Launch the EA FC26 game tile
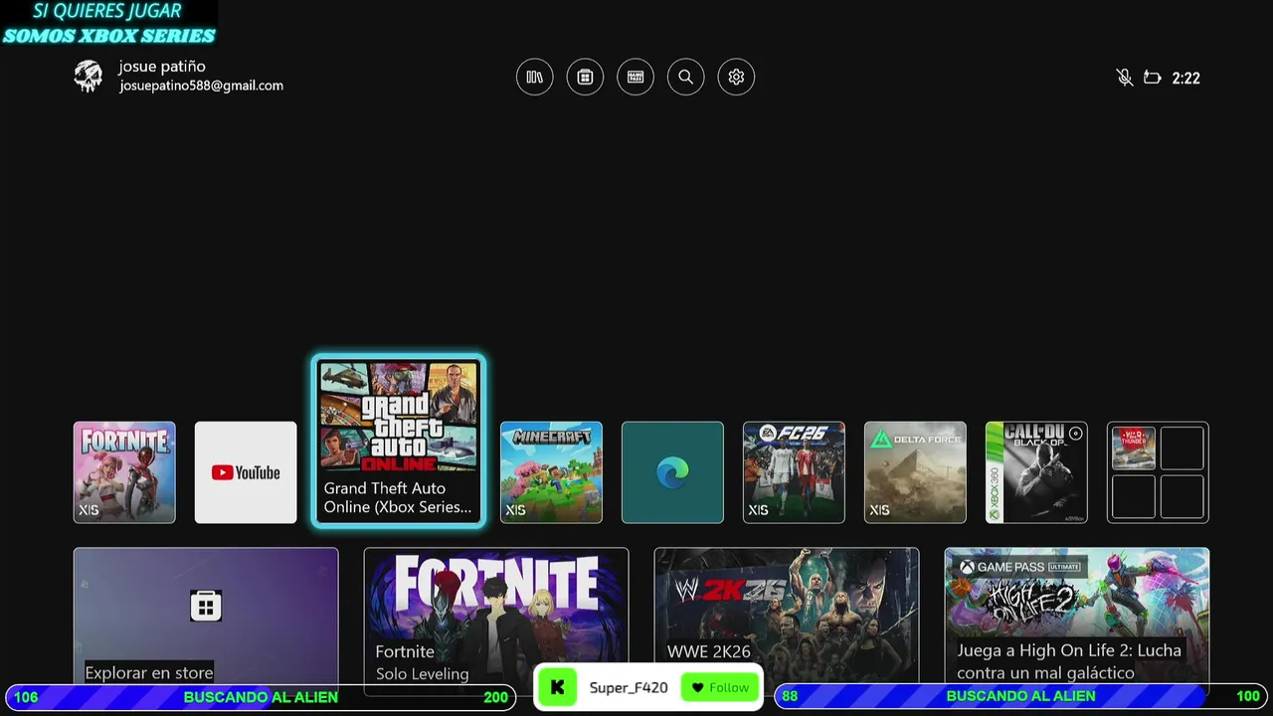The width and height of the screenshot is (1273, 716). 794,472
